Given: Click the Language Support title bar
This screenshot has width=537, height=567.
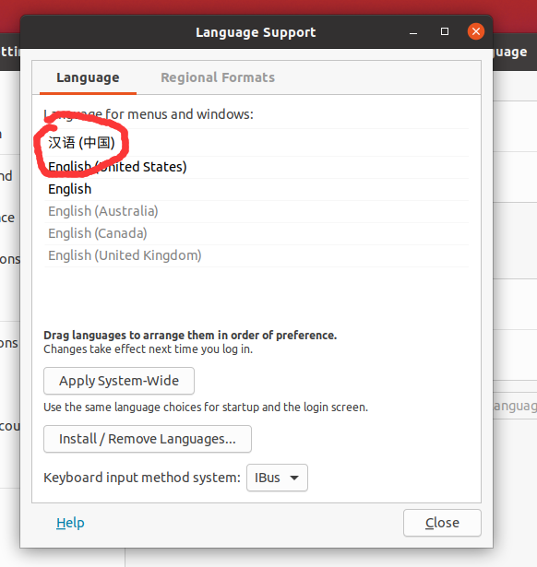Looking at the screenshot, I should pos(256,32).
